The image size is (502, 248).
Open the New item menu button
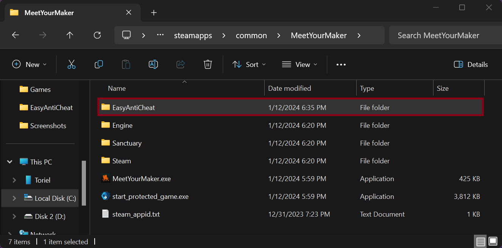[30, 65]
